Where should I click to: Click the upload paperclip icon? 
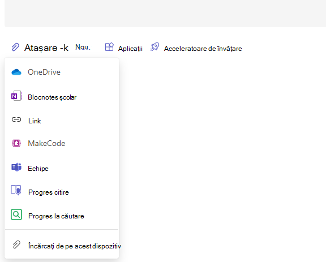pyautogui.click(x=16, y=245)
